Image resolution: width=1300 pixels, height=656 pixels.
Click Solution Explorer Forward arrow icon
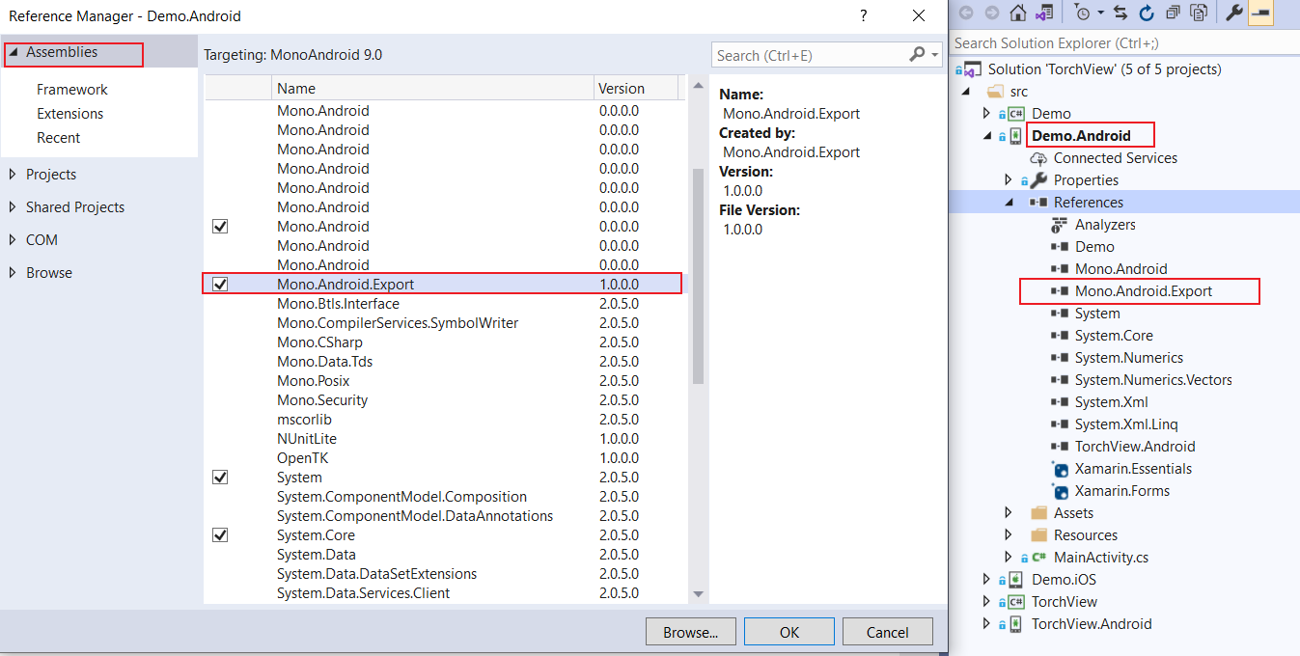tap(991, 13)
